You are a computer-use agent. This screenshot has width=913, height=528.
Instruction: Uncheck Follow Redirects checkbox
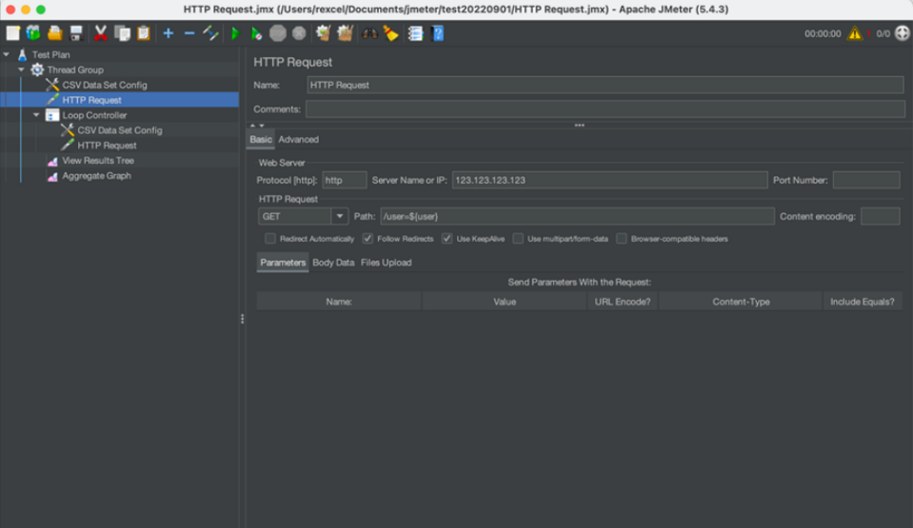(x=367, y=239)
